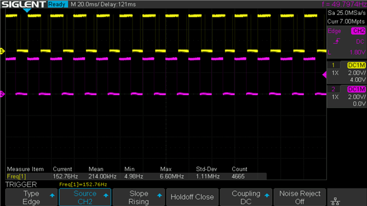Image resolution: width=367 pixels, height=206 pixels.
Task: Select the channel 1 number box
Action: [x=333, y=65]
